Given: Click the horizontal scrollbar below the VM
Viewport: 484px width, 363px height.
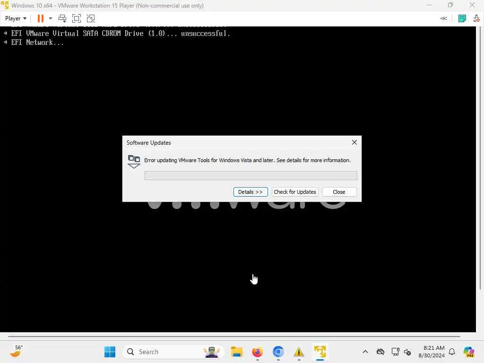Looking at the screenshot, I should [234, 336].
